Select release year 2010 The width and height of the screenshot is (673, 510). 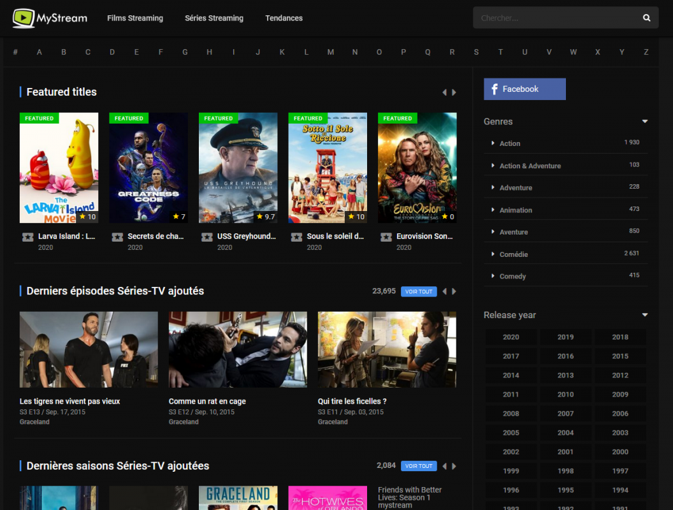coord(565,395)
